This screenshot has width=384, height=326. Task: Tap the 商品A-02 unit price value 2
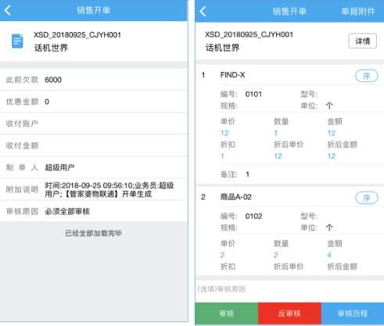[x=222, y=255]
